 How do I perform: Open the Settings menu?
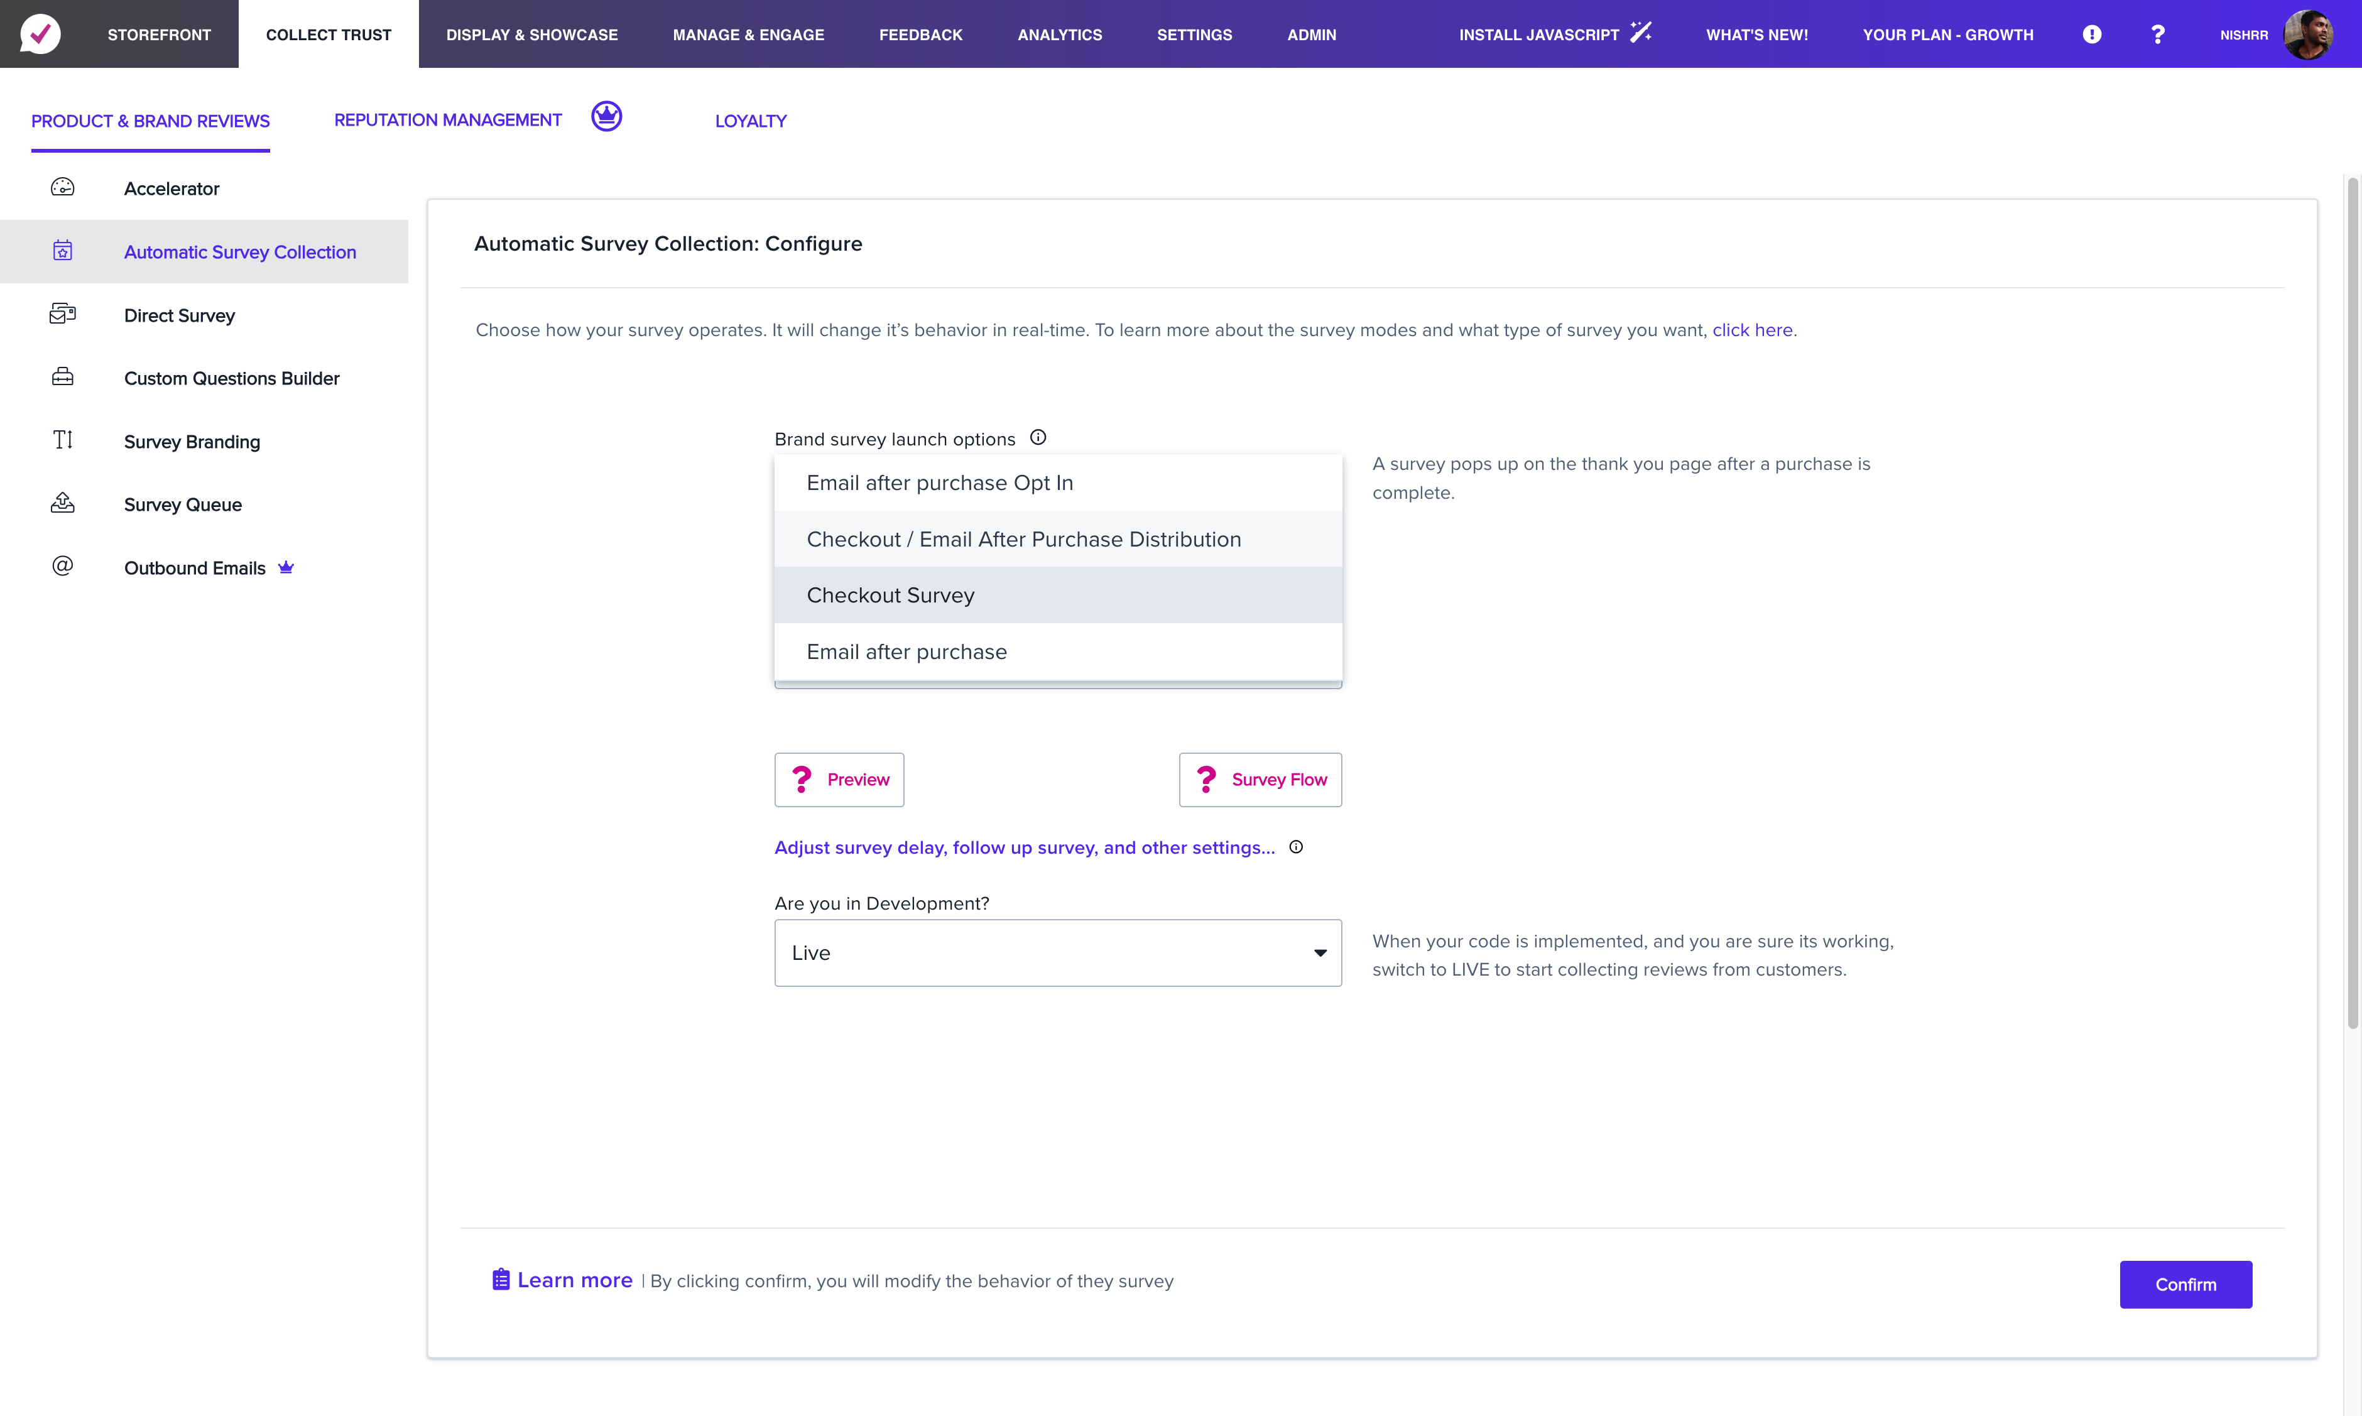pos(1194,35)
